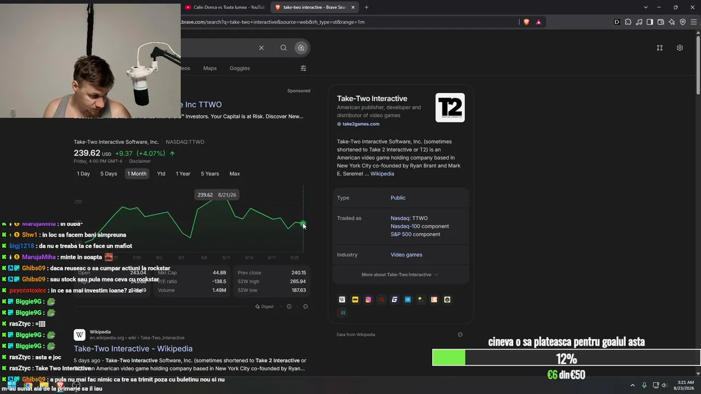Click the Brave Rewards triangle icon
701x394 pixels.
[538, 22]
